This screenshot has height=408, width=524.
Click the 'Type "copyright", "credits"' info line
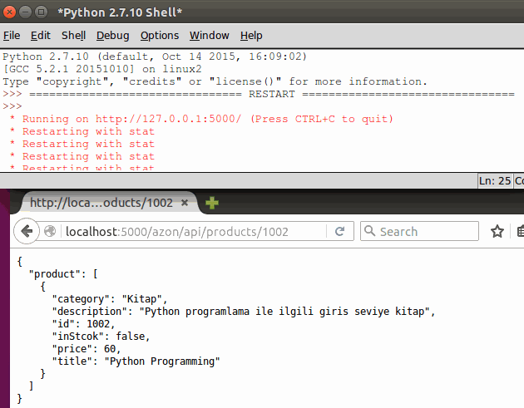(x=215, y=81)
